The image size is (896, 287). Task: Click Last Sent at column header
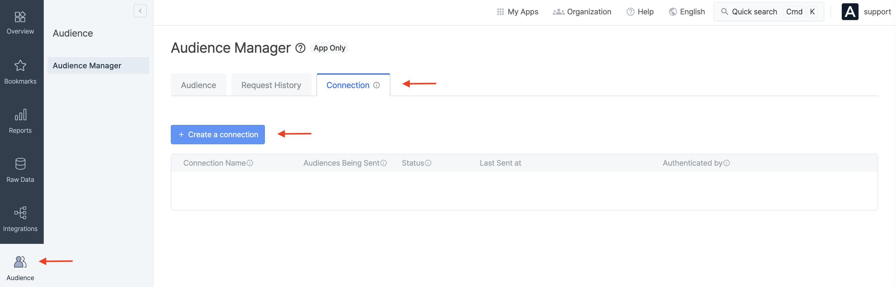[x=500, y=163]
